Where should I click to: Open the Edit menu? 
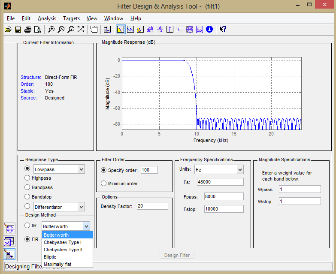coord(26,18)
